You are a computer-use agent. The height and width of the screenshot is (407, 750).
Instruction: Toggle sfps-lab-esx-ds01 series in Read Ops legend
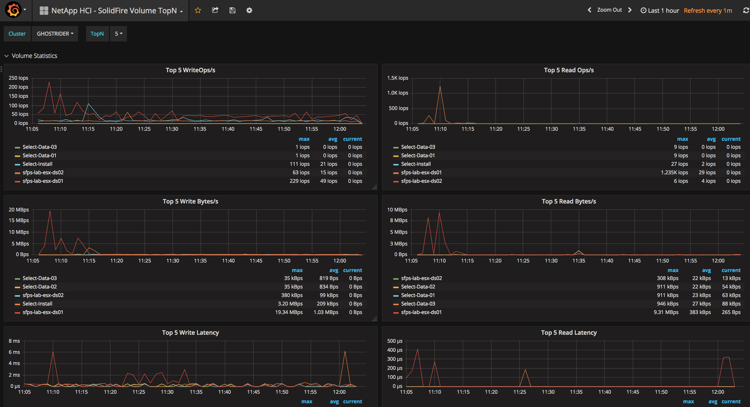[x=421, y=172]
